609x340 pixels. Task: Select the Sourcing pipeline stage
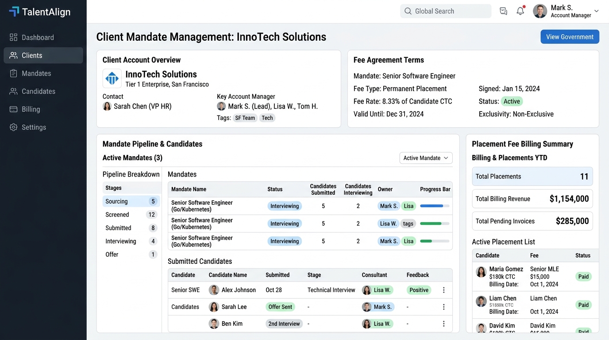[x=131, y=201]
